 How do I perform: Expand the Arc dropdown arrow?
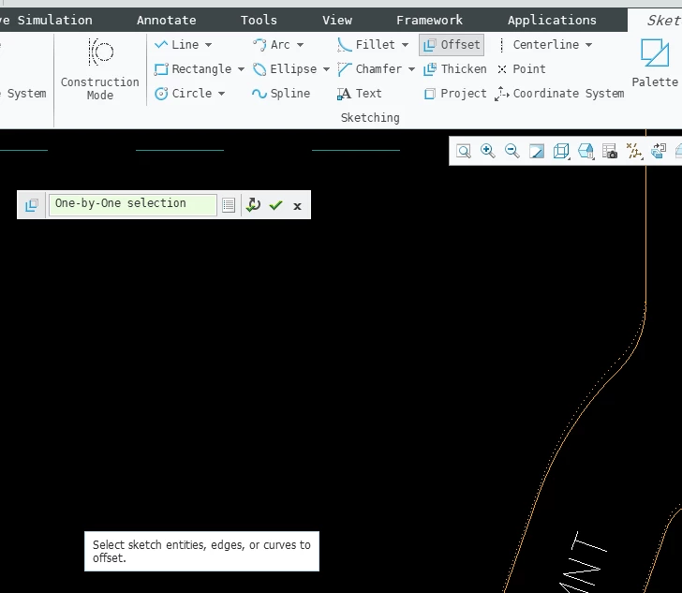[300, 45]
